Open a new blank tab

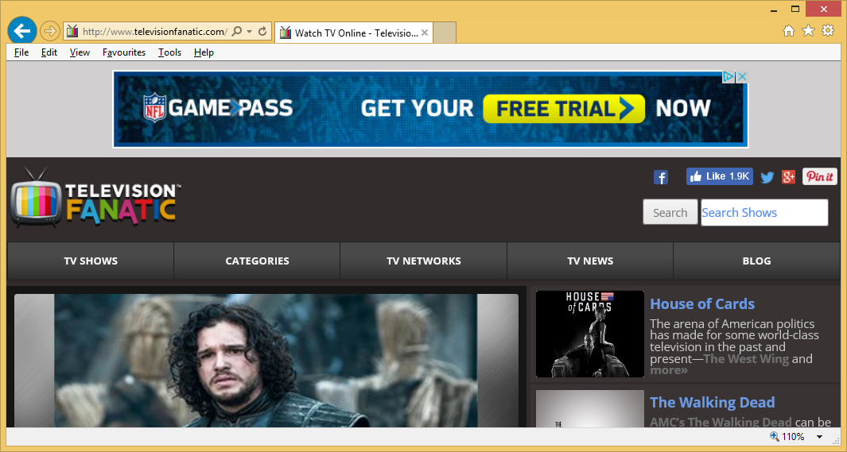tap(445, 33)
